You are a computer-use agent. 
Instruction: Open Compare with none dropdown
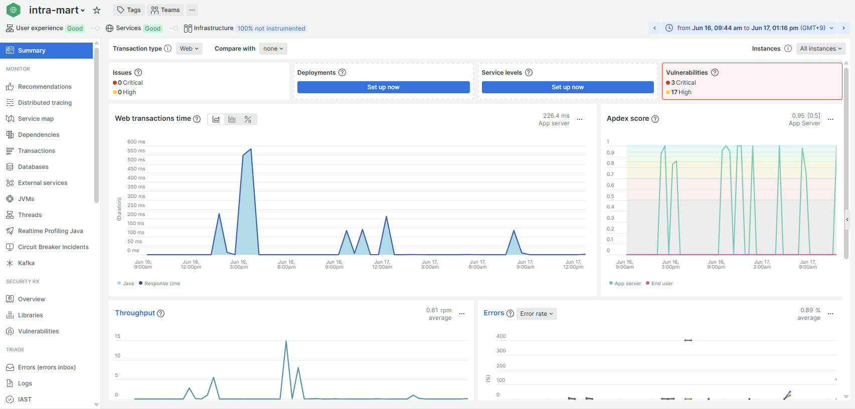(x=273, y=49)
